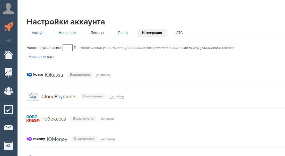
Task: Click the Робокасса service name text
Action: point(54,119)
